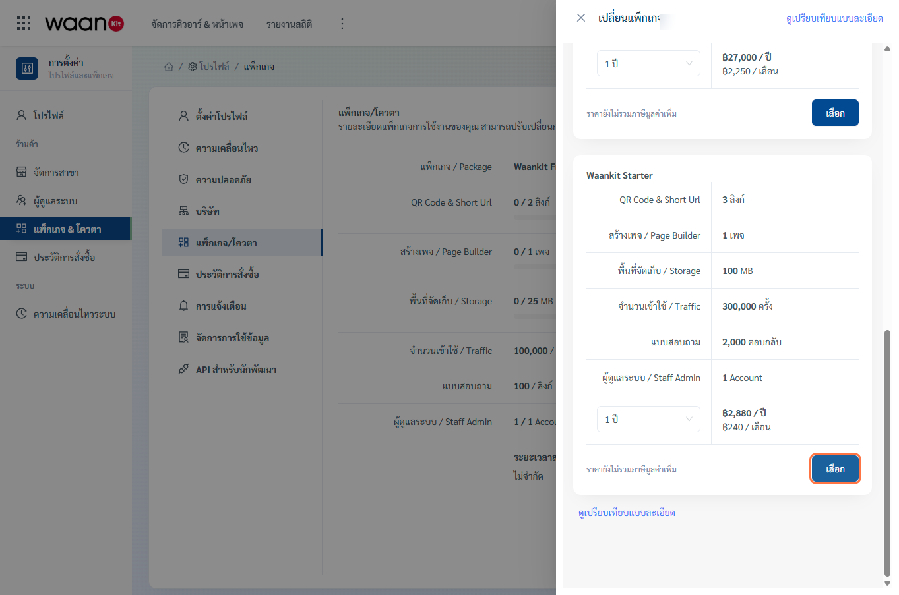
Task: Click the plug icon next to API สำหรับนักพัฒนา
Action: pyautogui.click(x=184, y=369)
